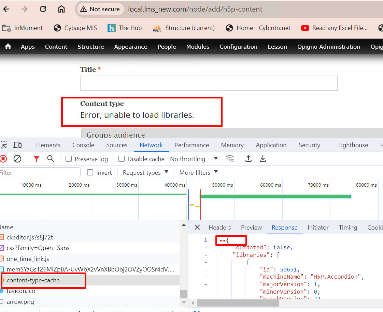
Task: Focus the address bar URL text
Action: pyautogui.click(x=195, y=9)
